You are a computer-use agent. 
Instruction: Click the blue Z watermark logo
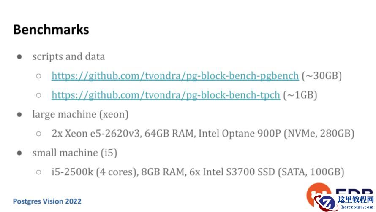327,203
